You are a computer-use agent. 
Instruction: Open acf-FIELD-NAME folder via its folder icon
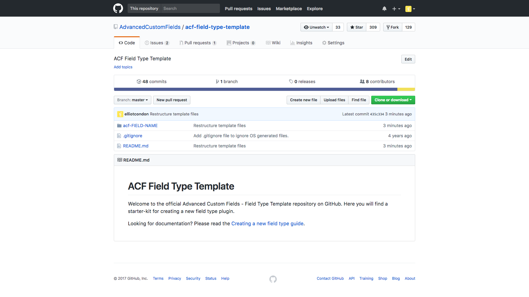(x=119, y=126)
